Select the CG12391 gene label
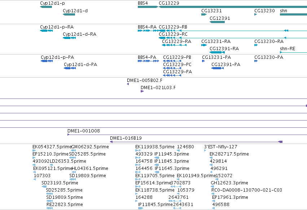 click(220, 18)
